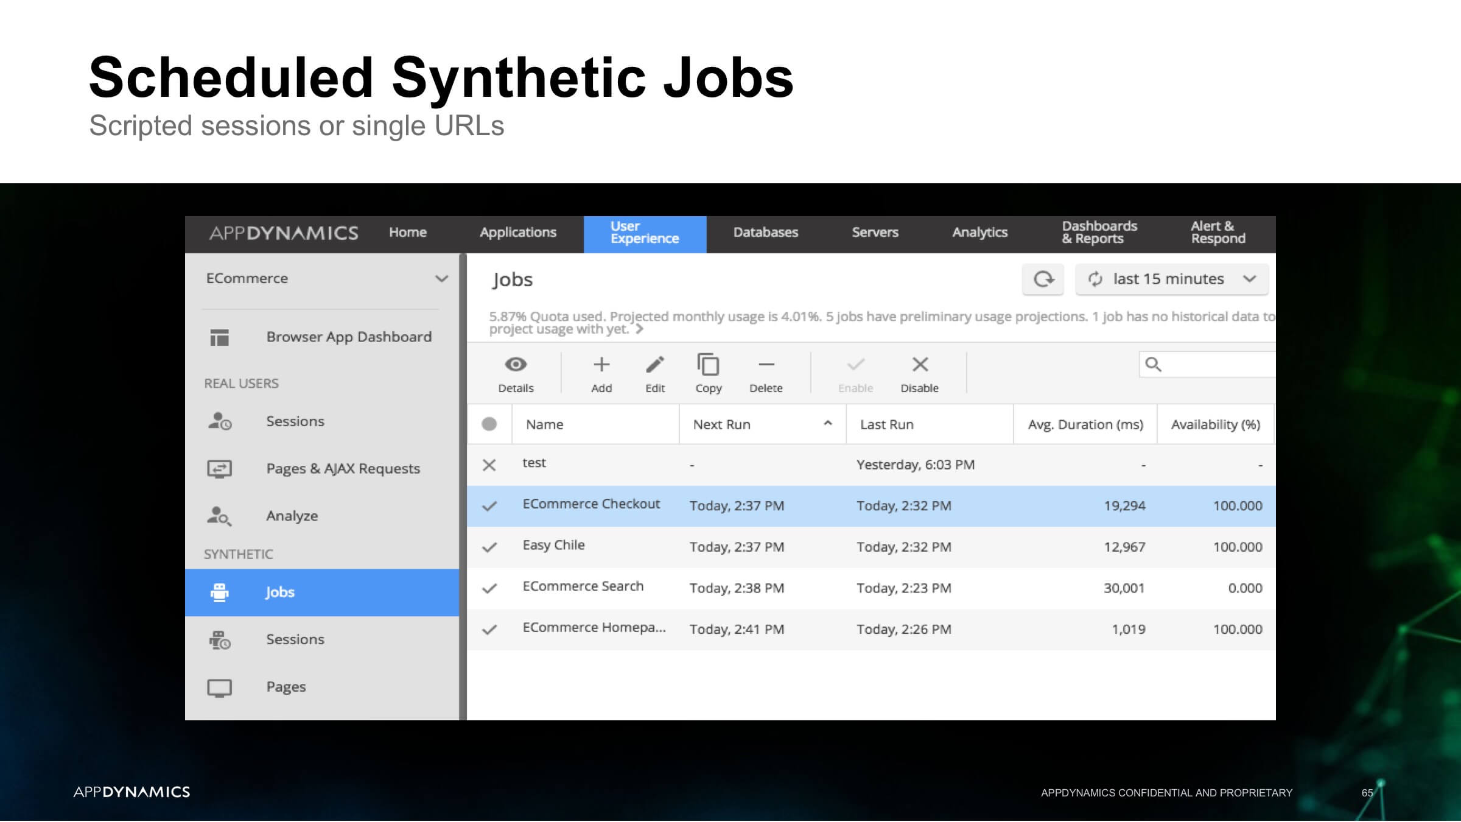This screenshot has height=822, width=1461.
Task: Click the Enable checkmark icon
Action: click(855, 364)
